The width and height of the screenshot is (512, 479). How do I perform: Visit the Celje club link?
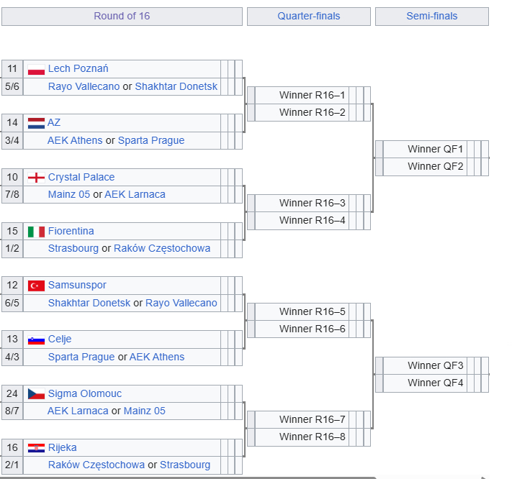coord(60,339)
